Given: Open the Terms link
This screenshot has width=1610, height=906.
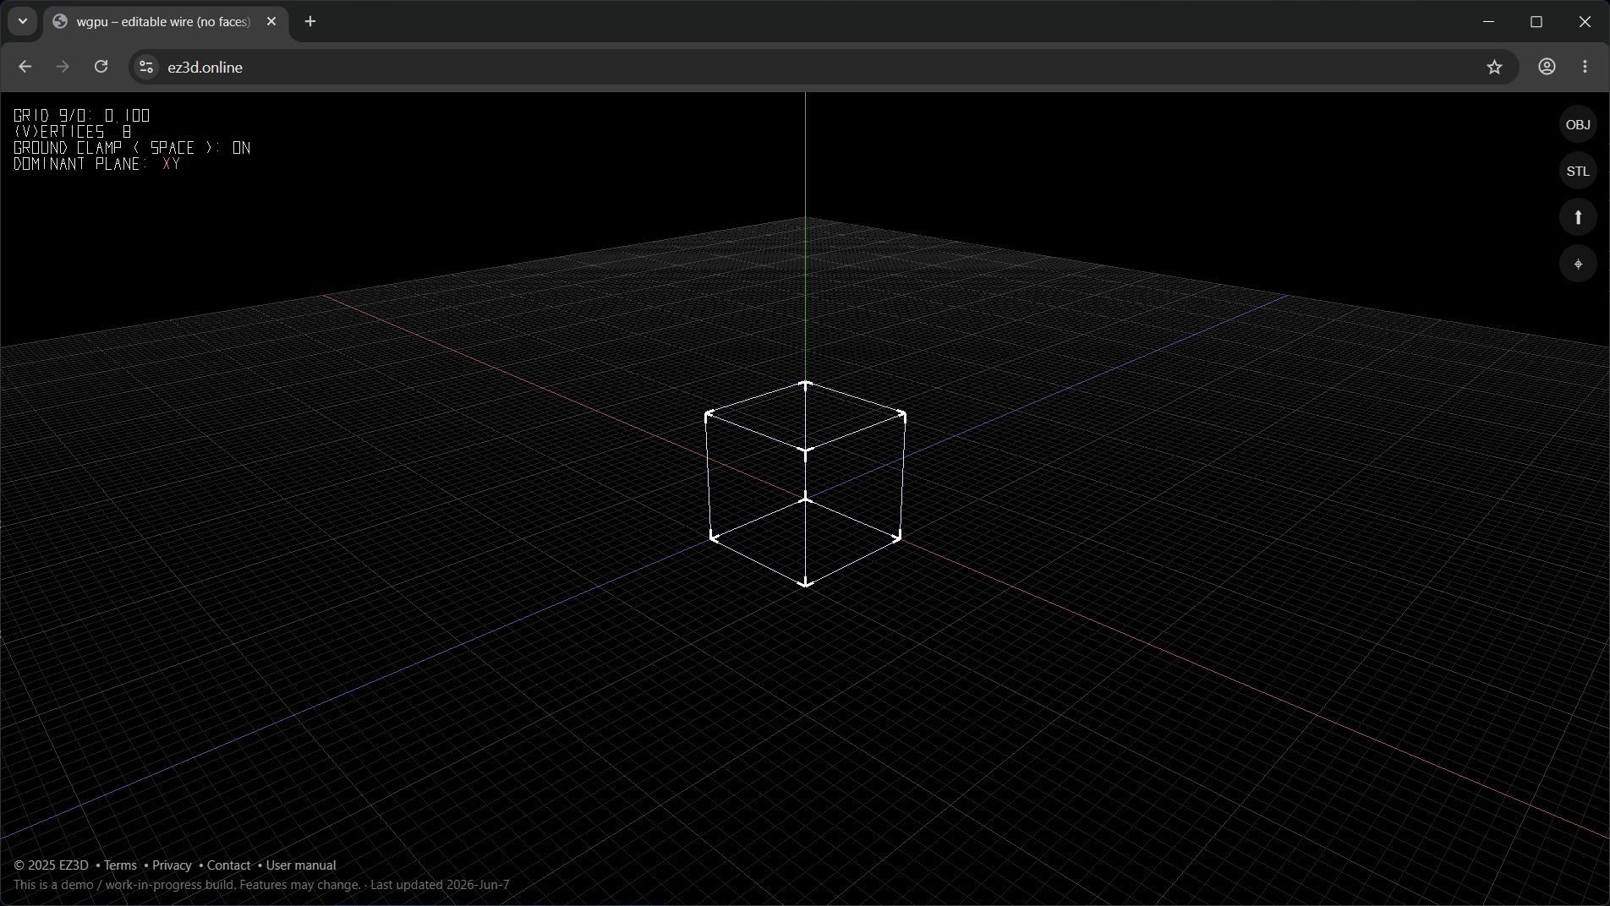Looking at the screenshot, I should click(120, 865).
